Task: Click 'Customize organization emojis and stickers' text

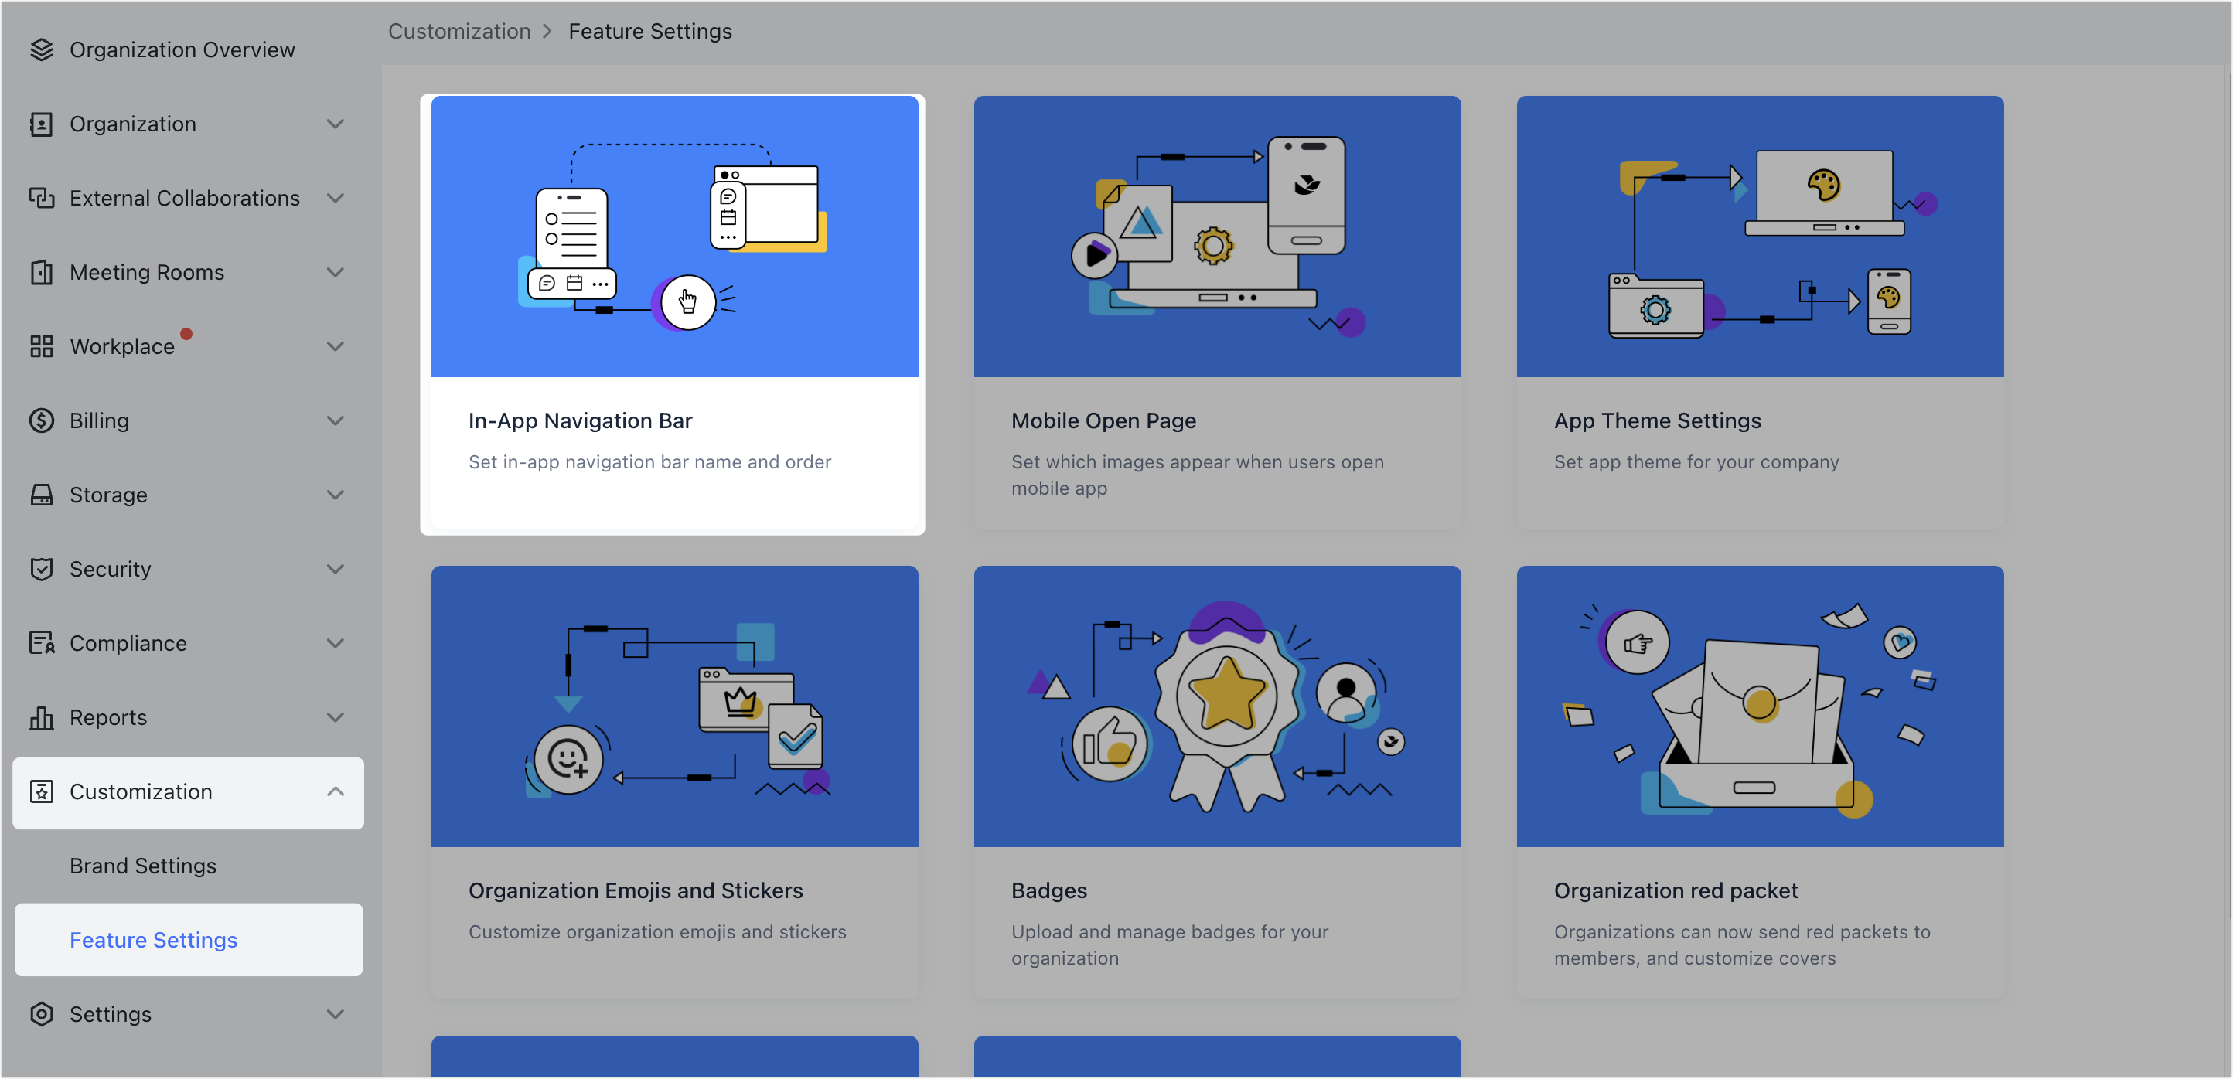Action: [657, 931]
